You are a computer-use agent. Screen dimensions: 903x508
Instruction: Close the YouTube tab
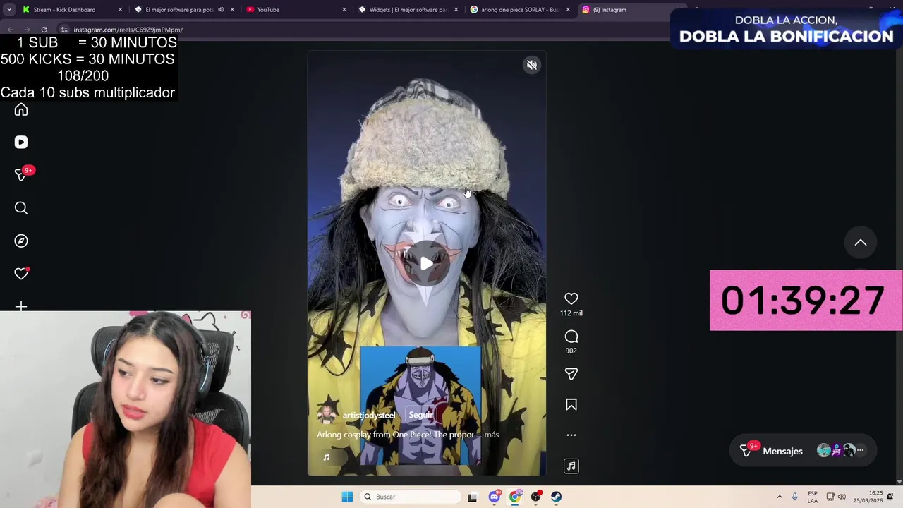click(344, 10)
